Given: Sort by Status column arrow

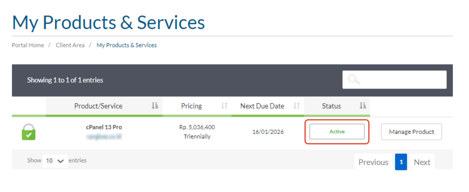Looking at the screenshot, I should [x=363, y=106].
